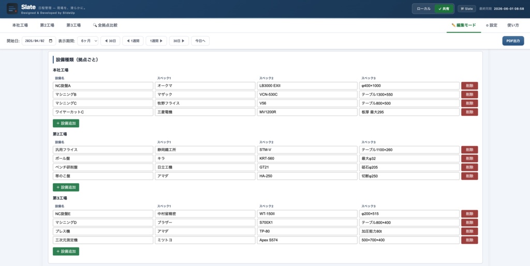This screenshot has height=266, width=530.
Task: Edit the 切断φ250 spec field
Action: 409,176
